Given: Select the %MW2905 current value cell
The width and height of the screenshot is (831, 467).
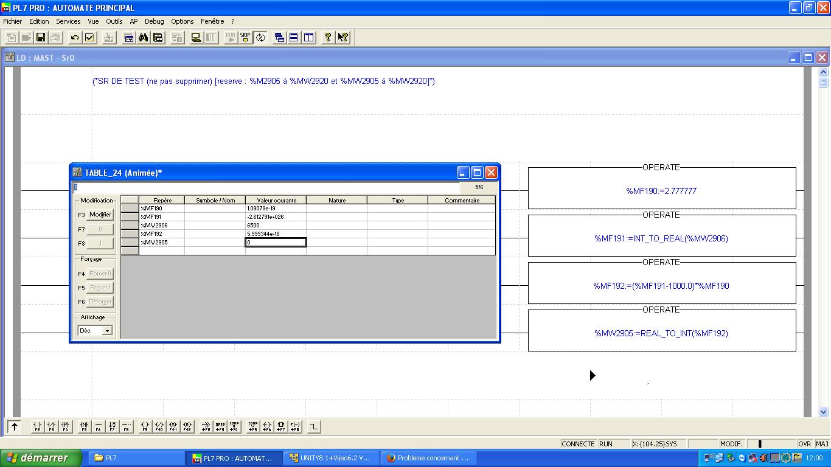Looking at the screenshot, I should pos(276,243).
